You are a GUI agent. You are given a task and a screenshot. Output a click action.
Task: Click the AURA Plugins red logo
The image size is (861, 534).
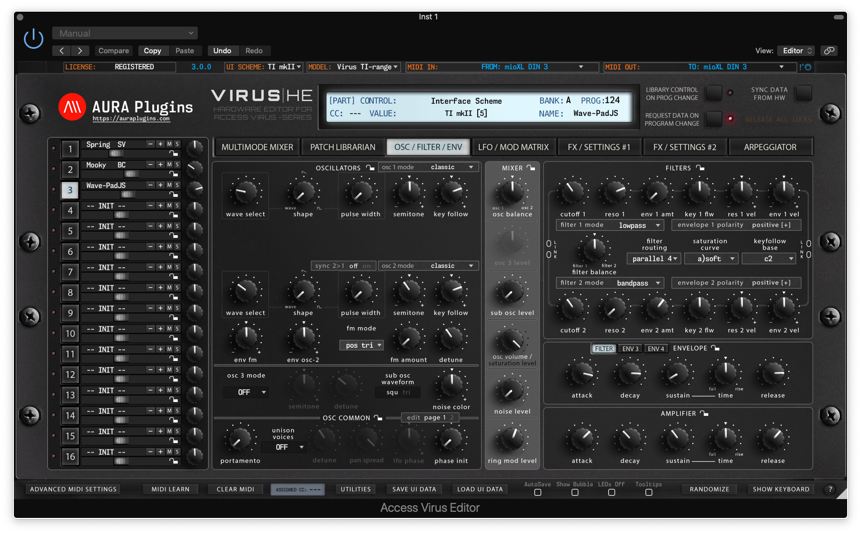(x=72, y=106)
